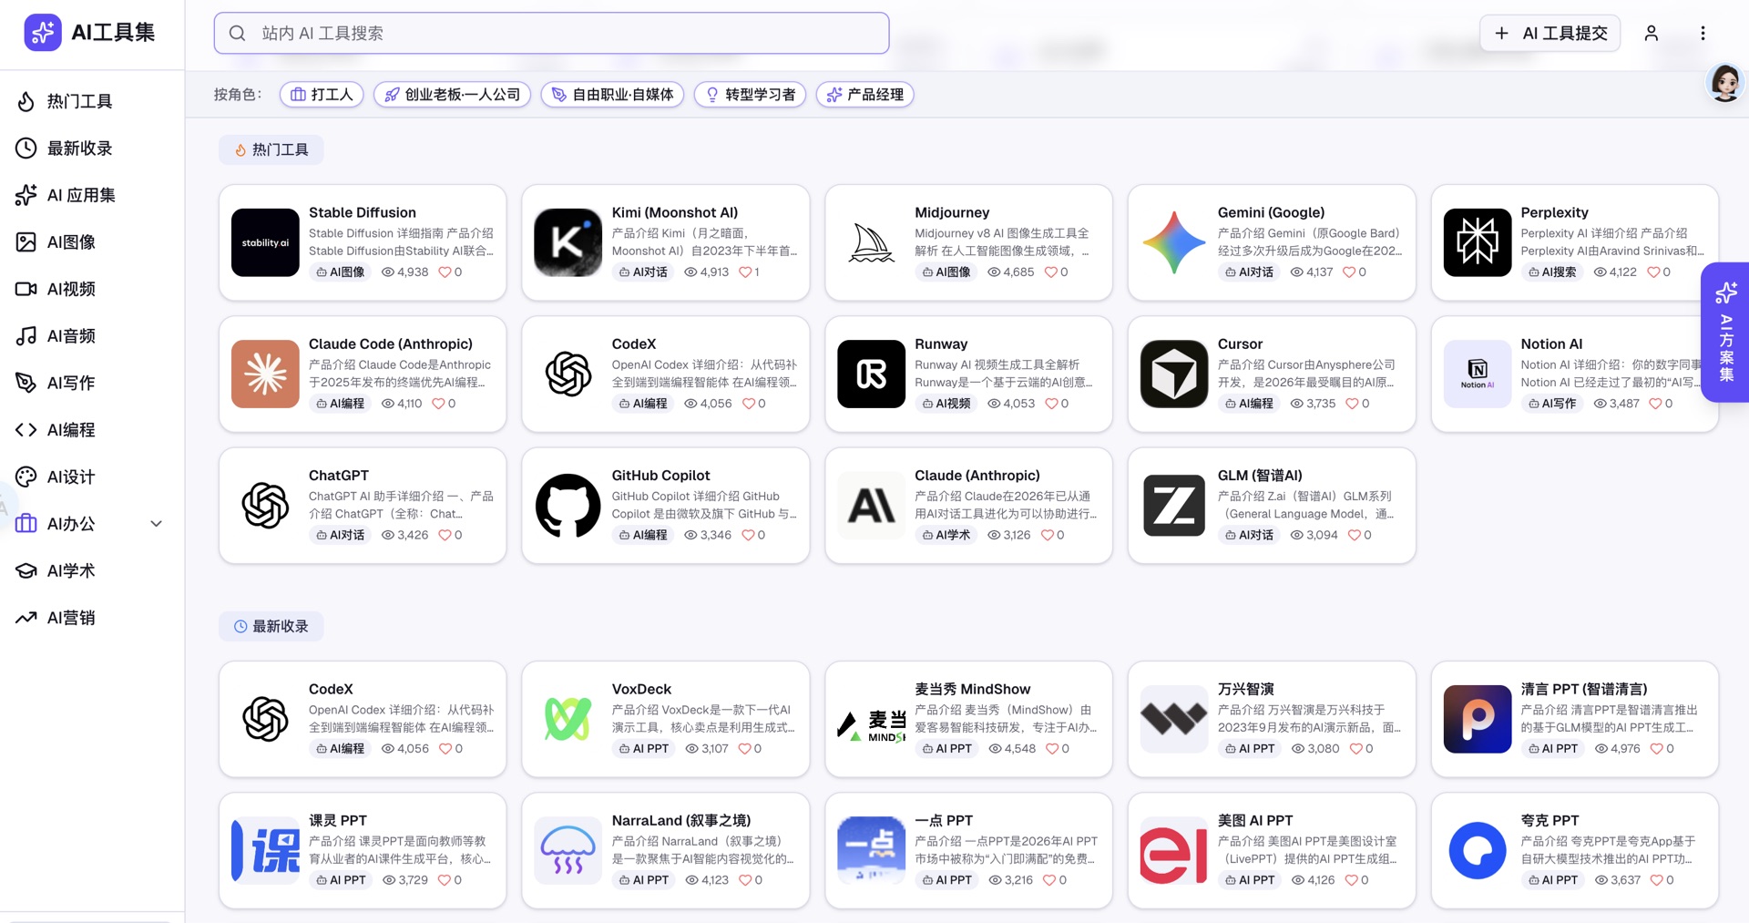Click the 清言 PPT logo icon
This screenshot has width=1749, height=923.
1478,719
